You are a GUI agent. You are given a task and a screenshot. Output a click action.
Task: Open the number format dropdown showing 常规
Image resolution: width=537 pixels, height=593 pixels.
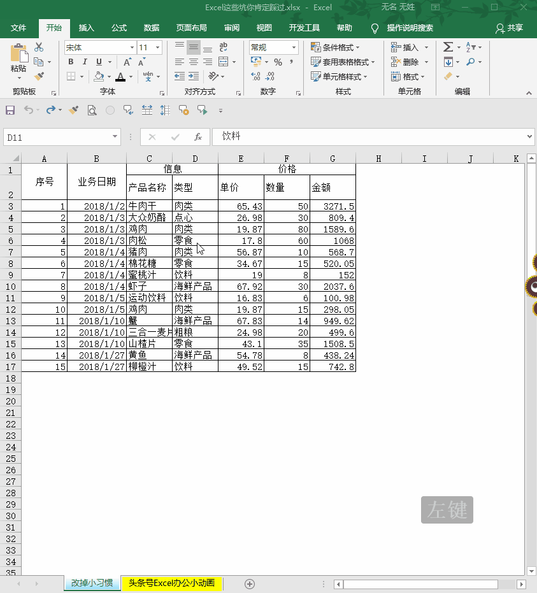[294, 48]
